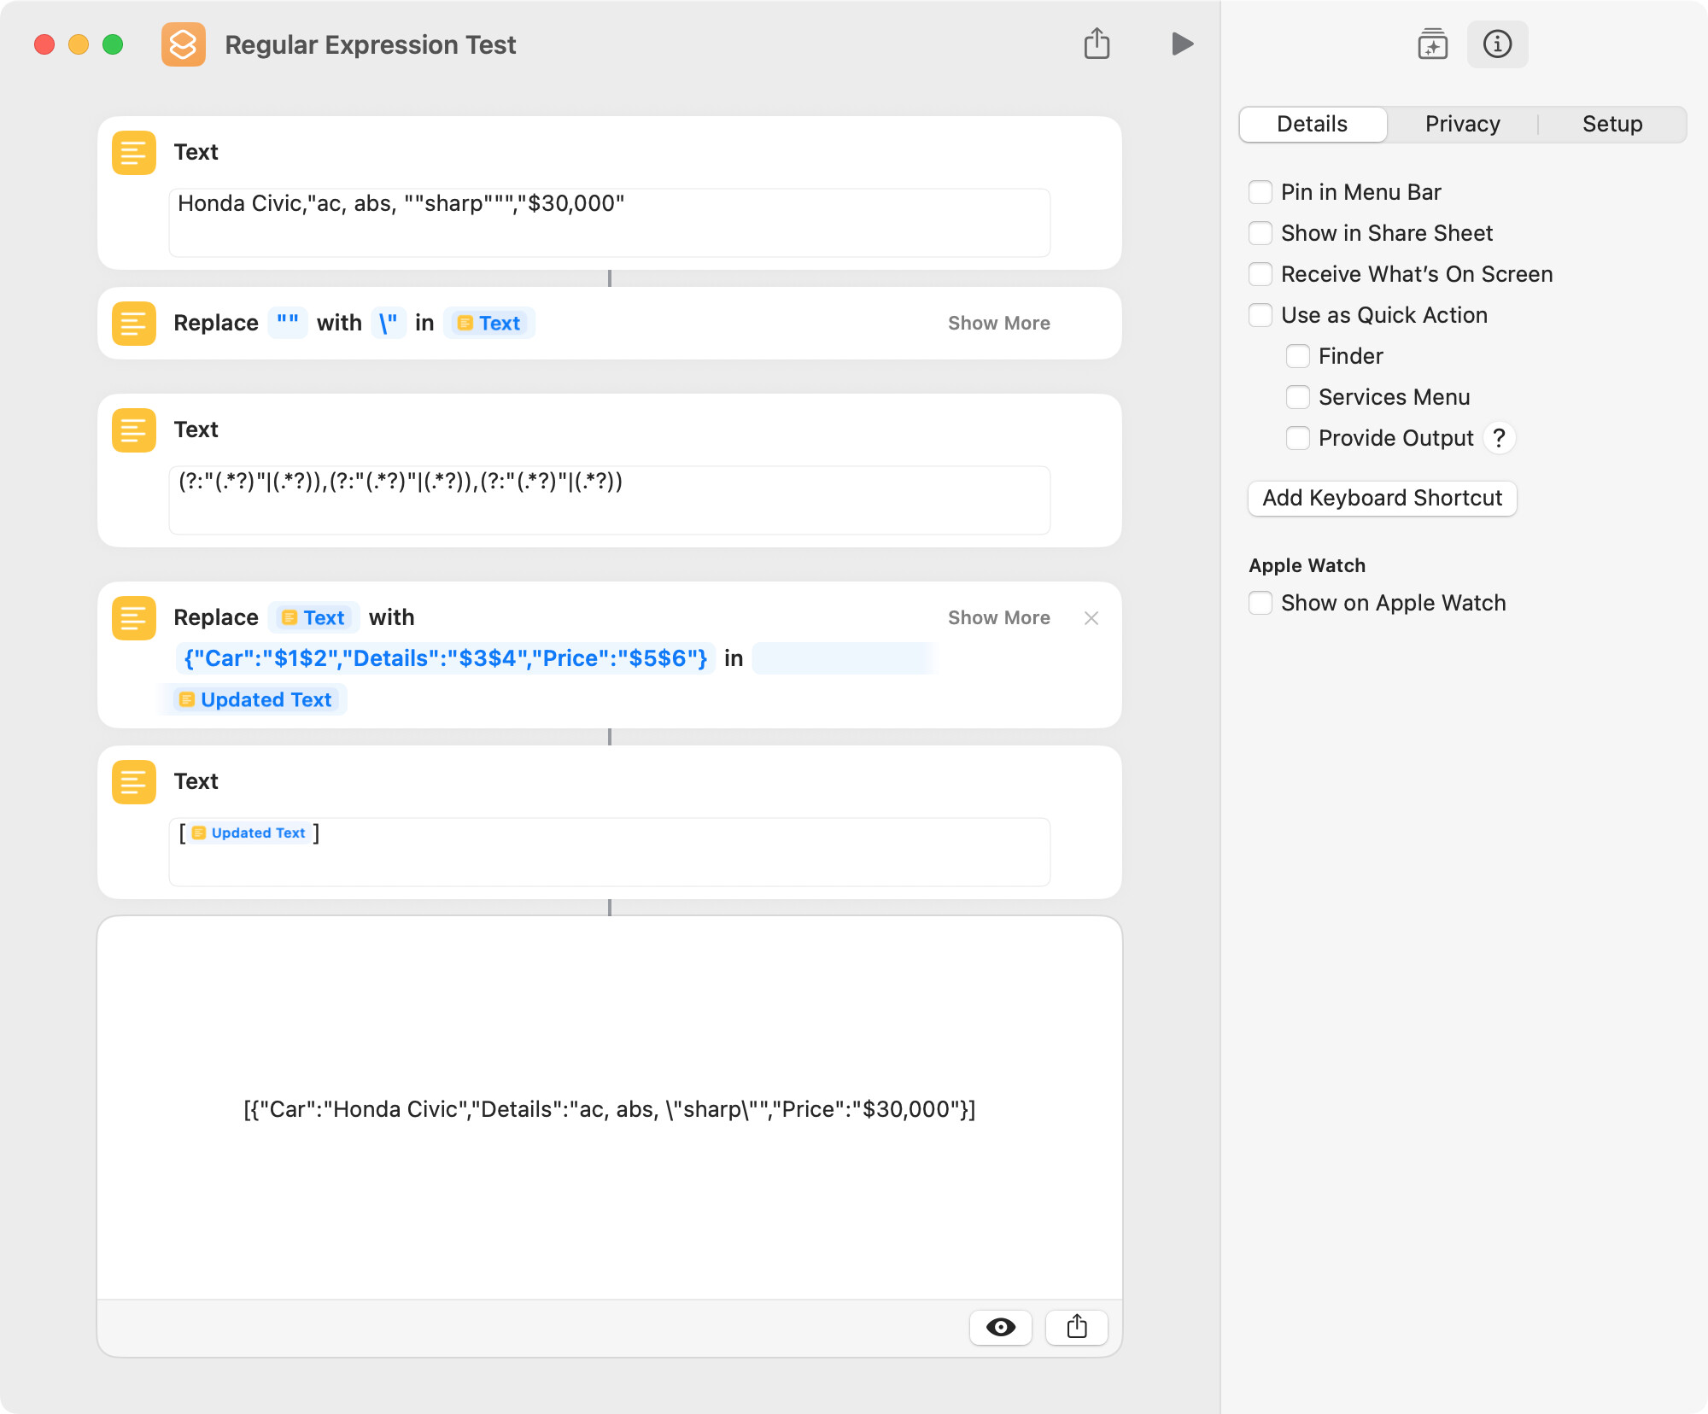The height and width of the screenshot is (1414, 1708).
Task: Click the text field containing the Updated Text variable
Action: [610, 852]
